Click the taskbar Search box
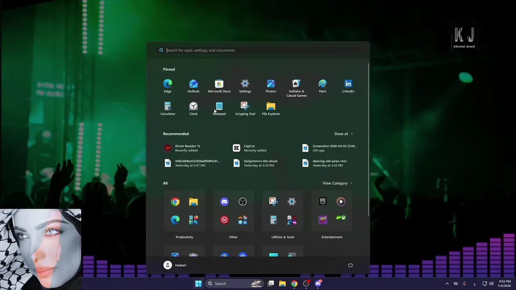 point(235,284)
